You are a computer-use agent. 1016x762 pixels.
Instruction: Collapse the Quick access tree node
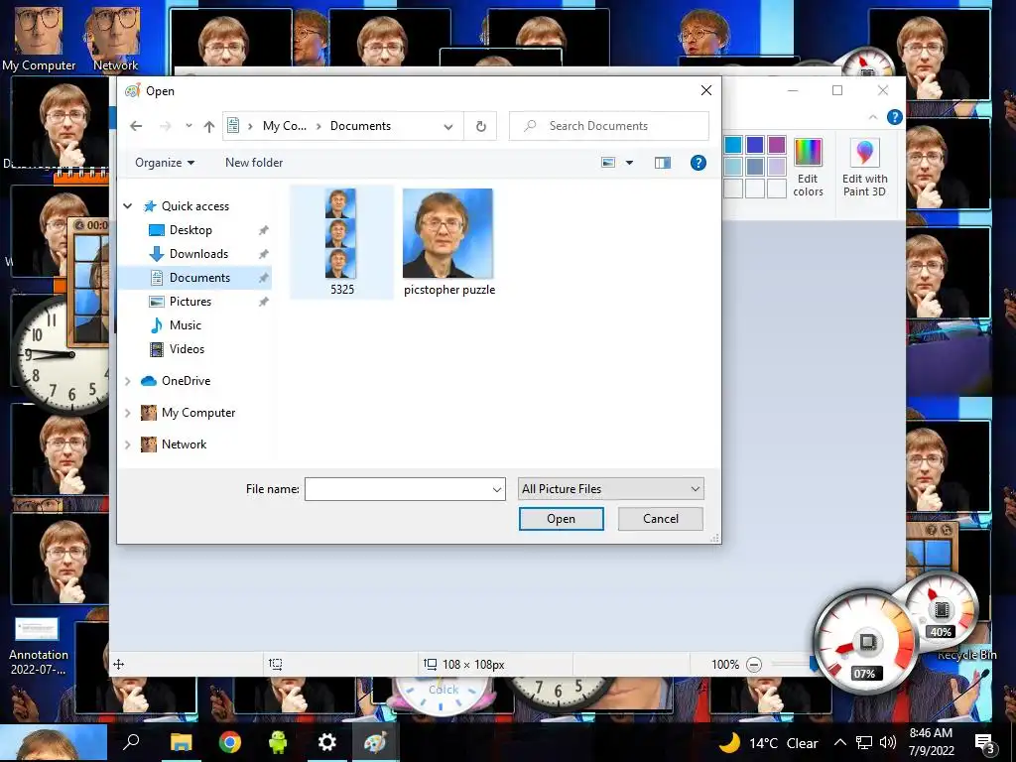(128, 206)
